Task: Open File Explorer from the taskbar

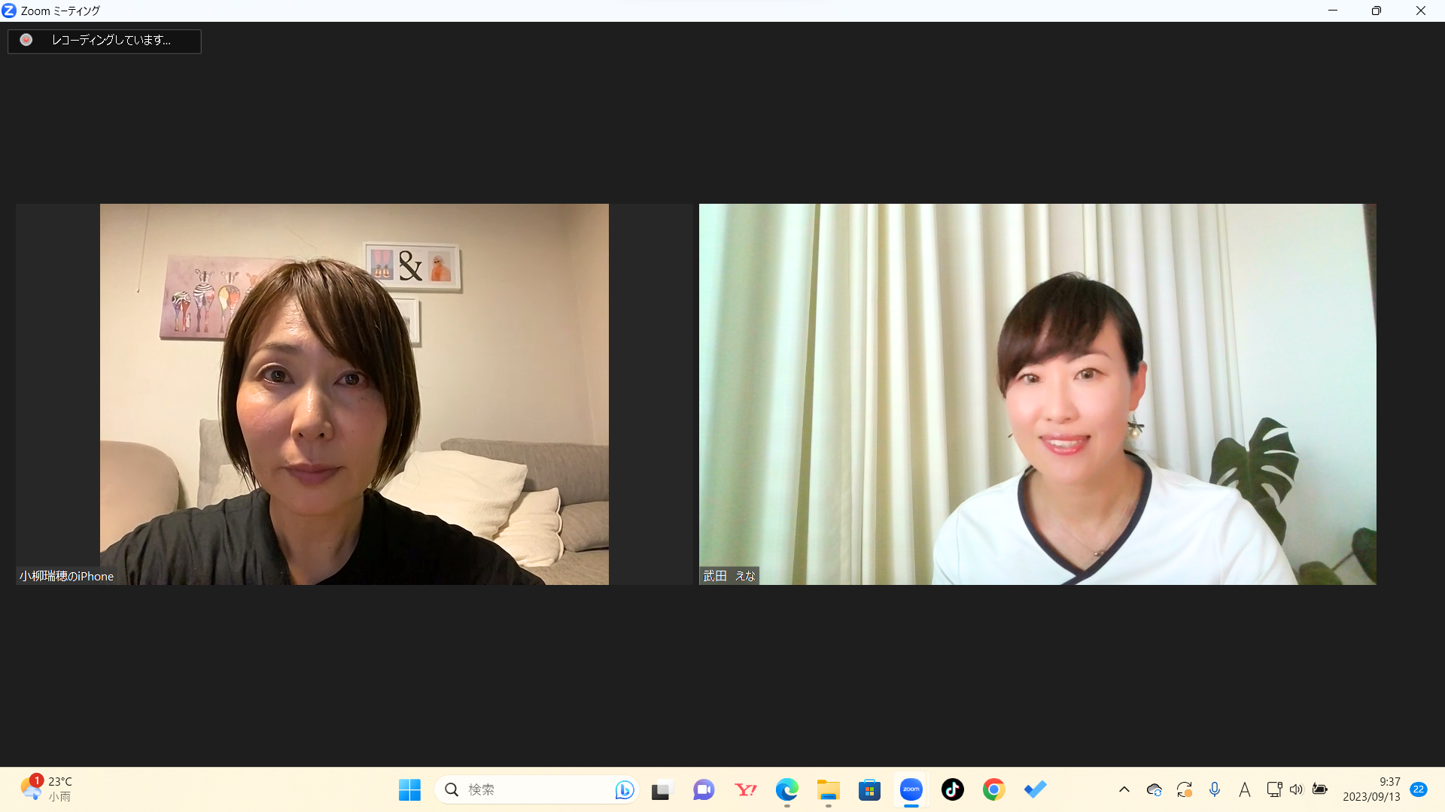Action: (x=829, y=789)
